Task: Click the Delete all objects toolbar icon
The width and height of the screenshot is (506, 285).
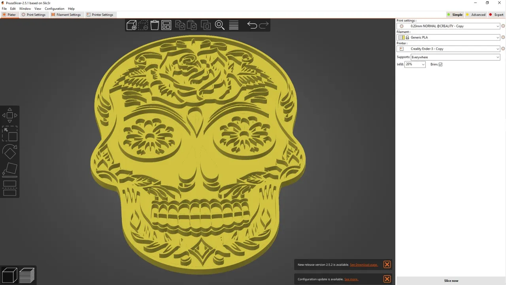Action: coord(155,25)
